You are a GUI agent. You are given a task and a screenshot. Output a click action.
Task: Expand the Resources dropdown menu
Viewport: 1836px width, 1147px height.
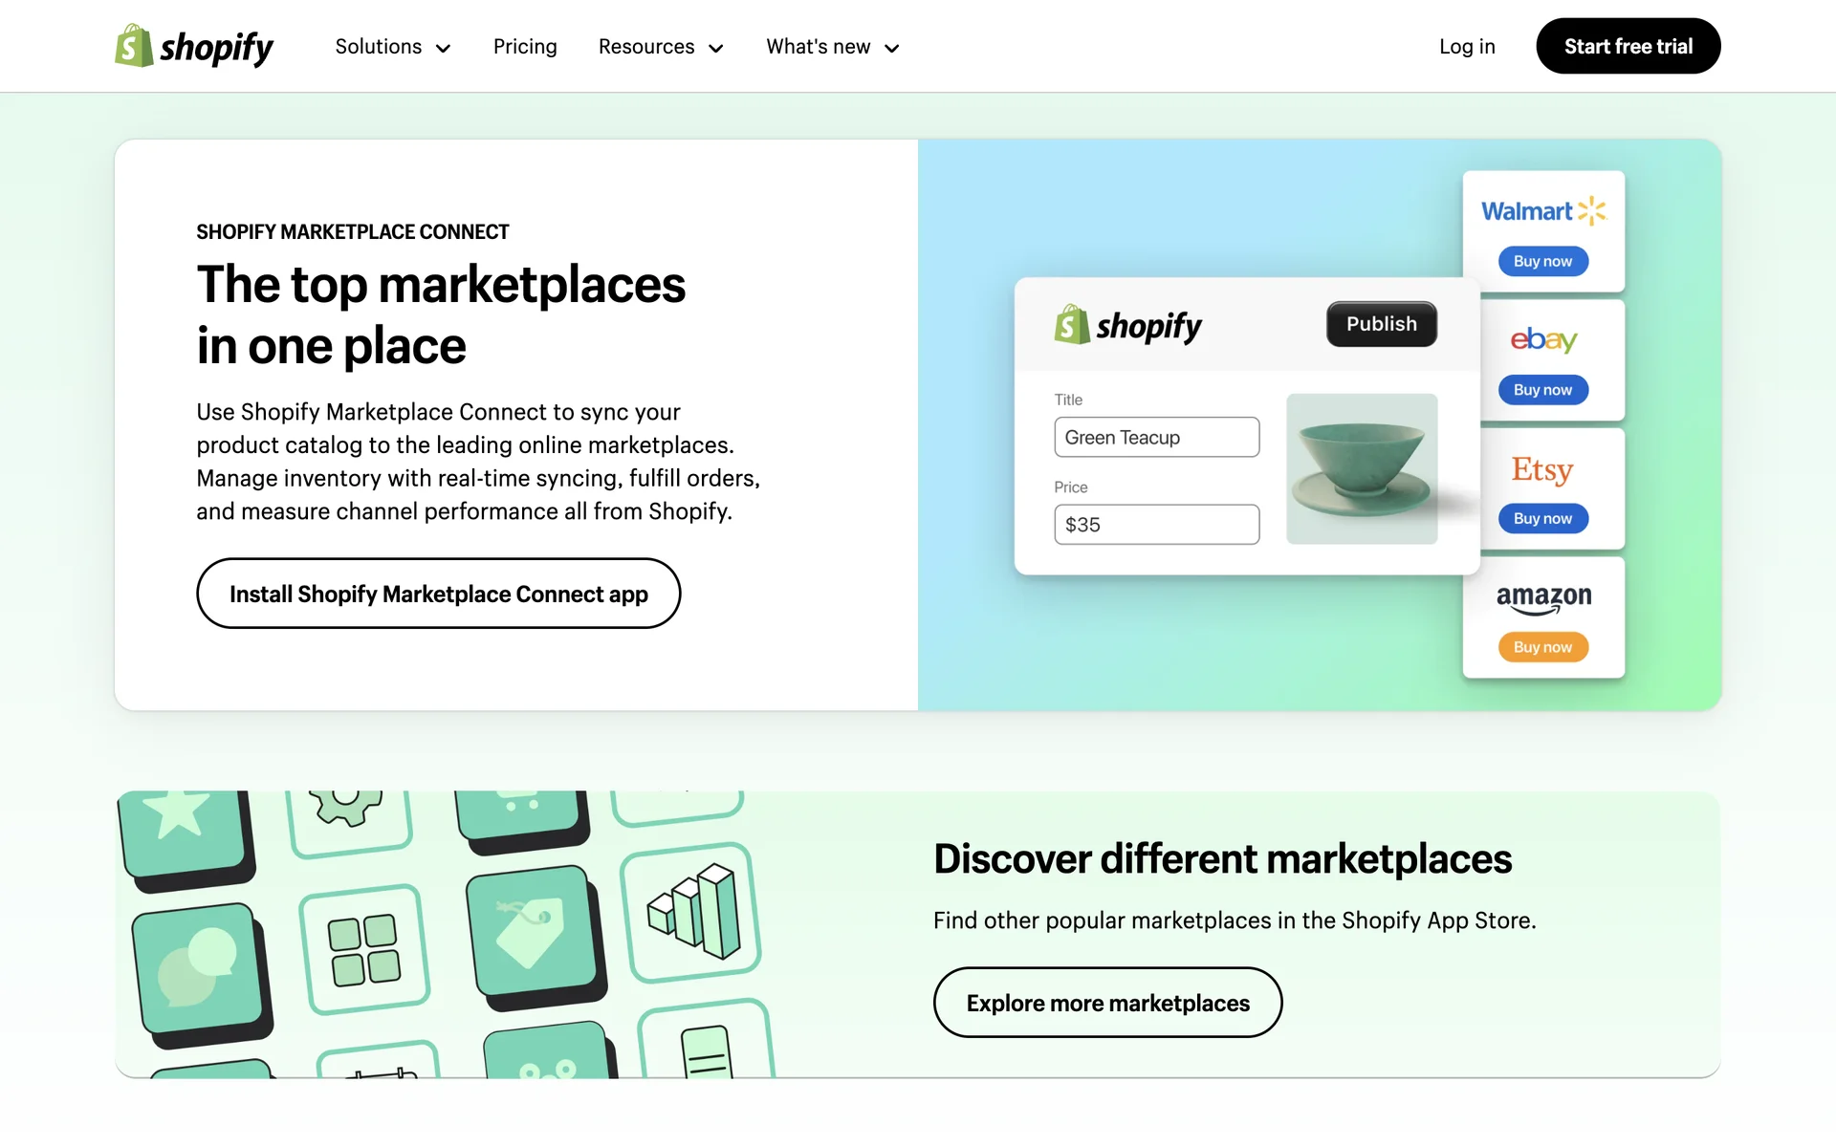coord(660,47)
